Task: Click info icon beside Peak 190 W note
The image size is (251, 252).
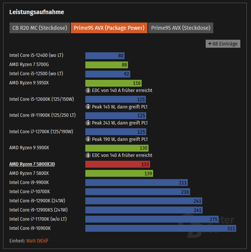Action: tap(88, 139)
